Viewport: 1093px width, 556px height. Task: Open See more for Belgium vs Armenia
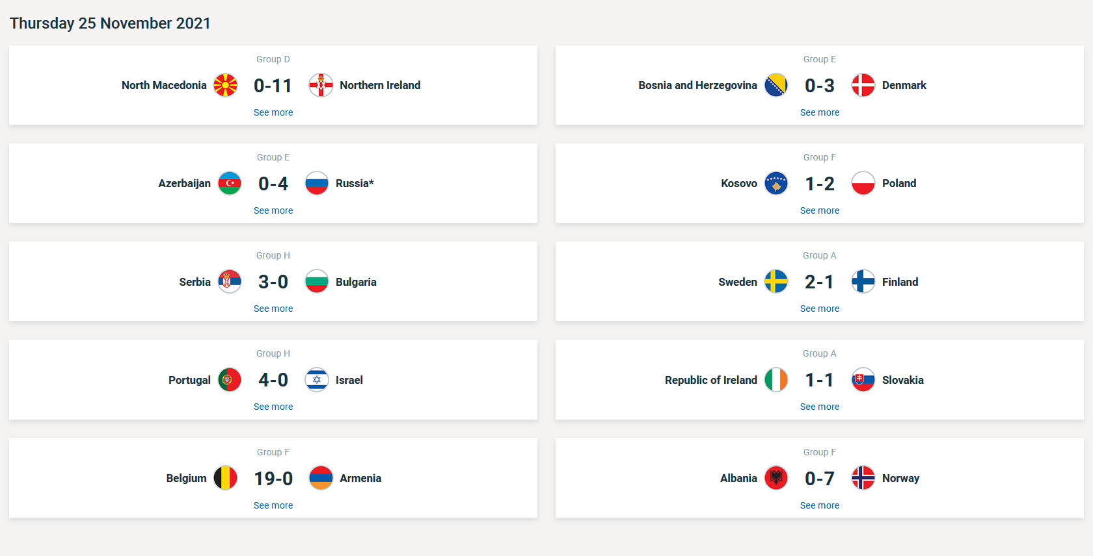point(273,505)
